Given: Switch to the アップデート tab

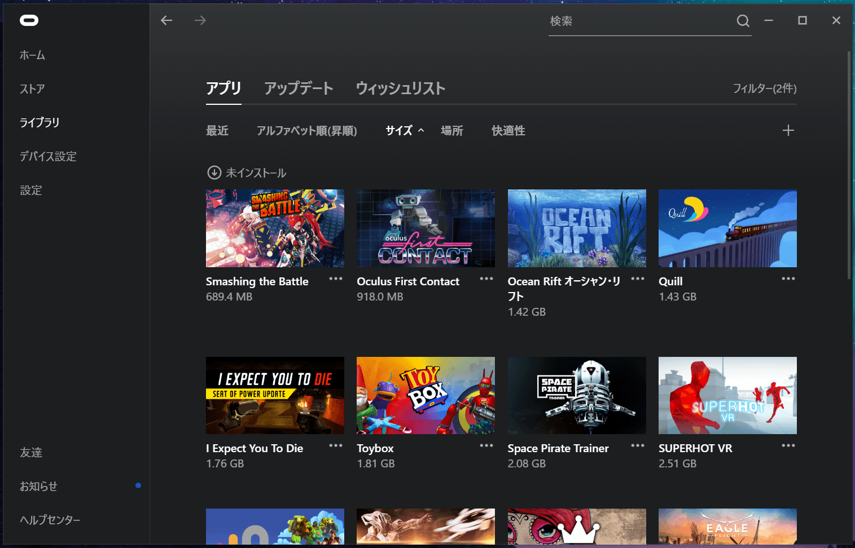Looking at the screenshot, I should pyautogui.click(x=299, y=88).
